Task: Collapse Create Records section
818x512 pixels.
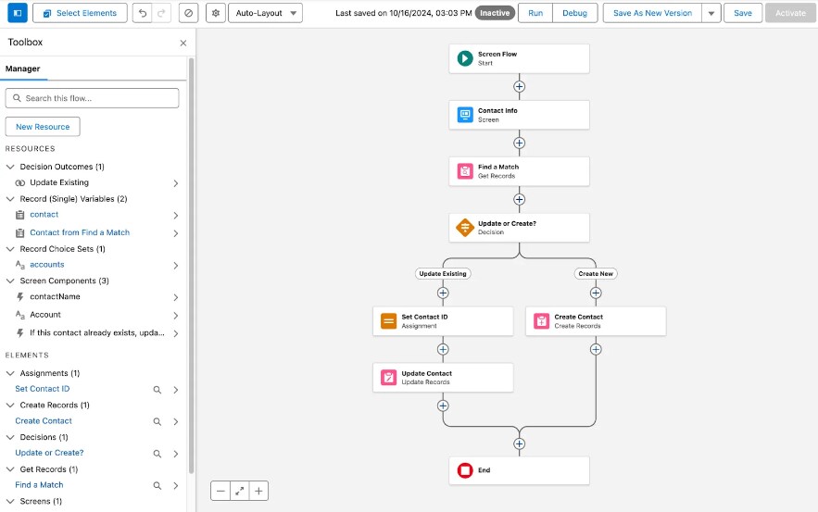Action: point(10,406)
